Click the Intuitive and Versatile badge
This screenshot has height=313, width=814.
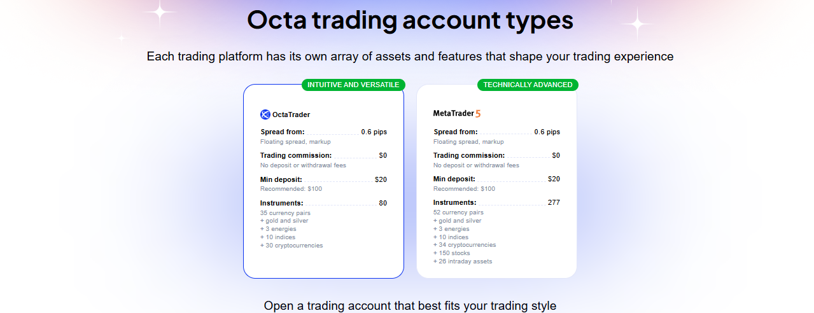(353, 85)
